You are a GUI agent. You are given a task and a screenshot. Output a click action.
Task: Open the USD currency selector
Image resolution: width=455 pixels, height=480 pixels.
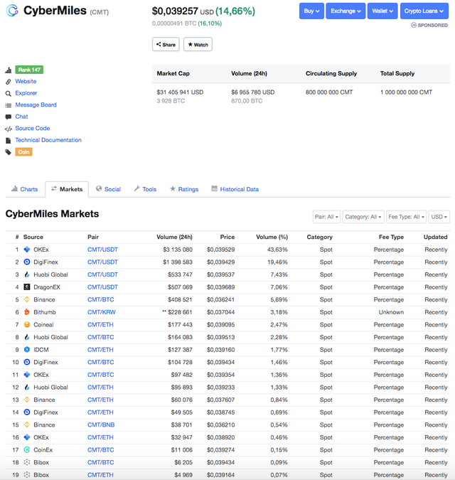(x=439, y=217)
